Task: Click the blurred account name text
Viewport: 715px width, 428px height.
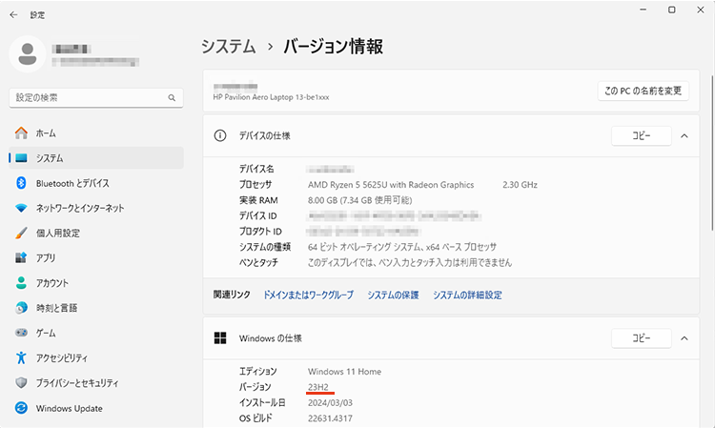Action: [x=71, y=49]
